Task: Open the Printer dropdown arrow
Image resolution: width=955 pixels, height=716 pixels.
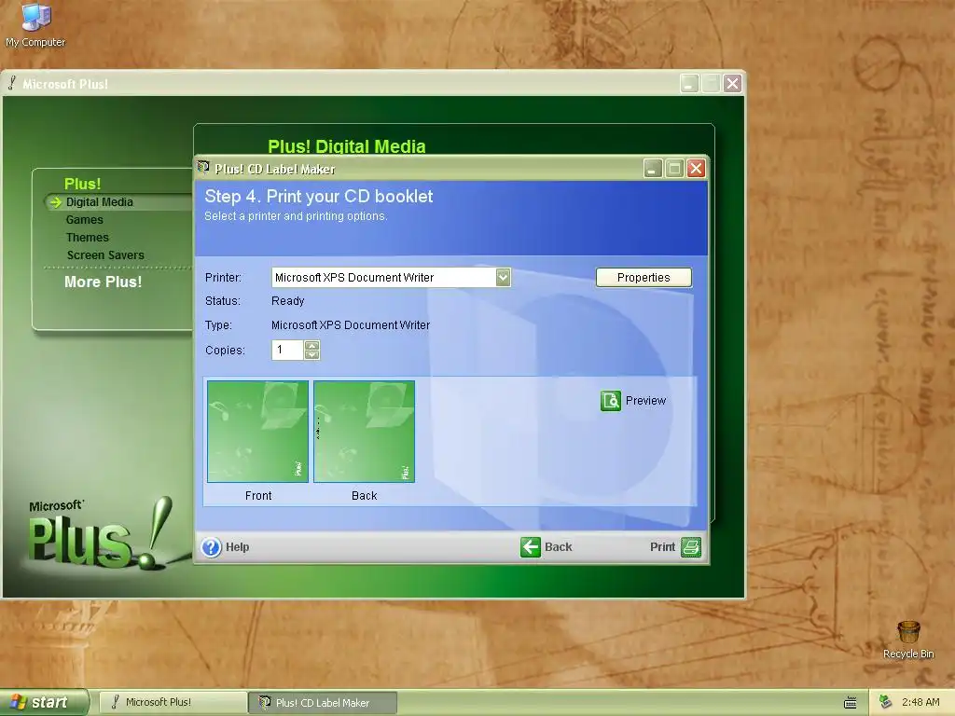Action: pyautogui.click(x=503, y=278)
